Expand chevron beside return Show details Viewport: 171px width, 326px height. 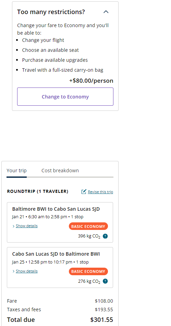click(13, 271)
